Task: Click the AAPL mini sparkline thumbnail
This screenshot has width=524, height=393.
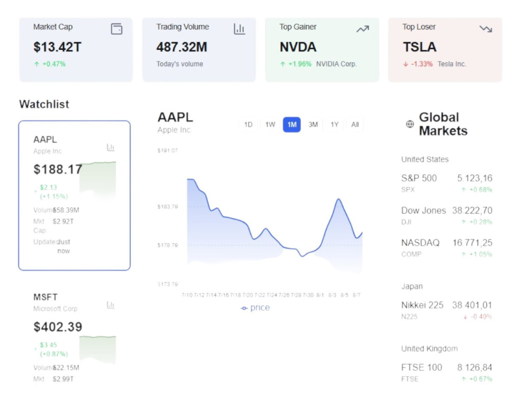Action: point(97,180)
